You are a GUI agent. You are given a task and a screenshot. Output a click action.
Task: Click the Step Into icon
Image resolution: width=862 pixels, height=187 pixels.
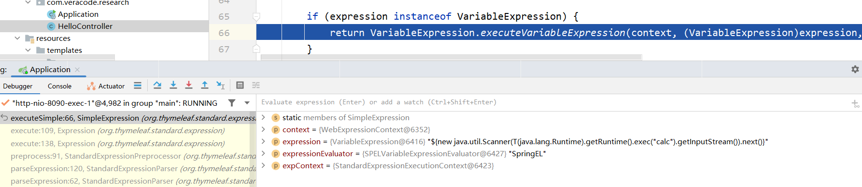tap(173, 85)
